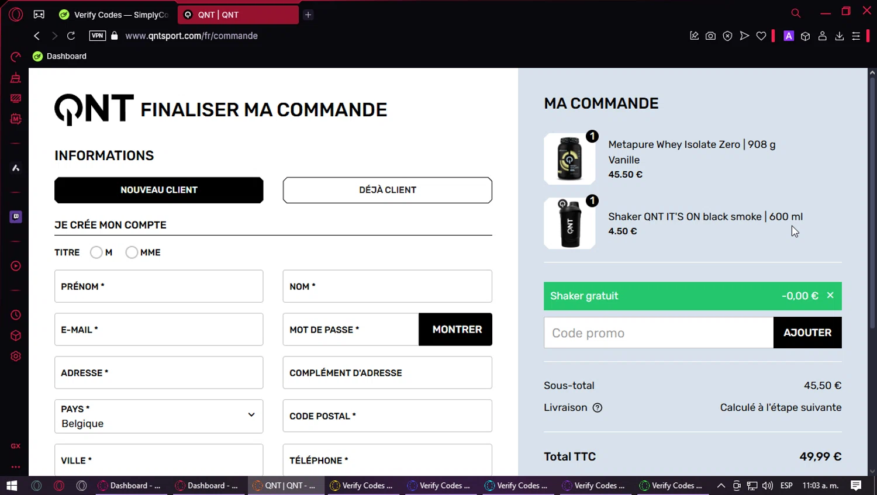Image resolution: width=877 pixels, height=495 pixels.
Task: Open the downloads icon
Action: tap(839, 36)
